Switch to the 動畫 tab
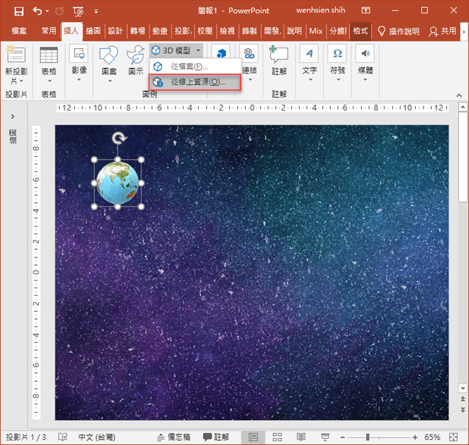This screenshot has width=469, height=445. coord(160,31)
